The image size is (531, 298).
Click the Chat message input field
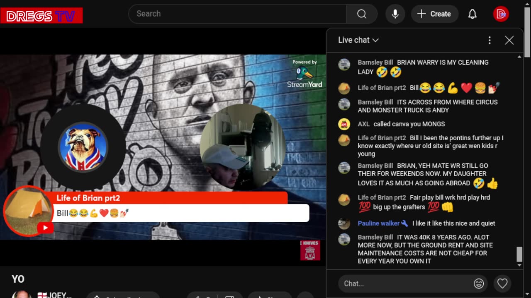point(407,284)
